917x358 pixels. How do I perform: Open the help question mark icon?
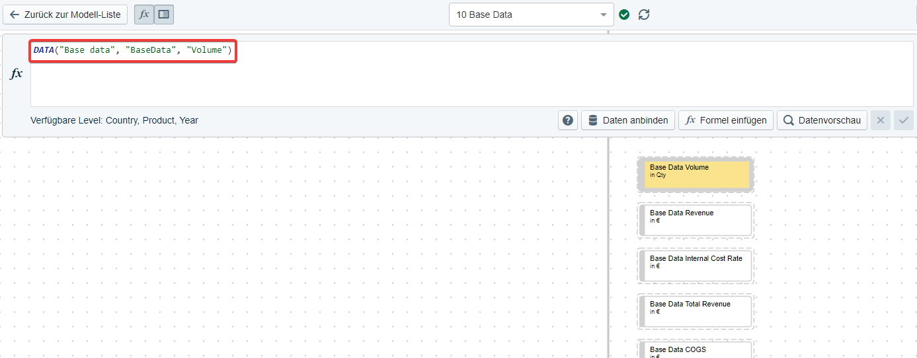coord(567,120)
